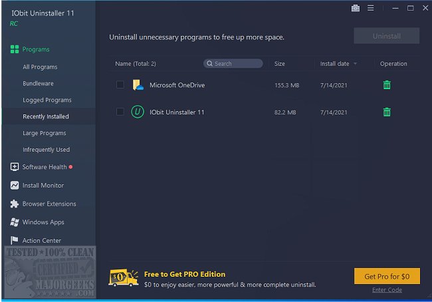This screenshot has width=432, height=302.
Task: Click IObit Uninstaller's 7/14/2021 install date
Action: (x=334, y=112)
